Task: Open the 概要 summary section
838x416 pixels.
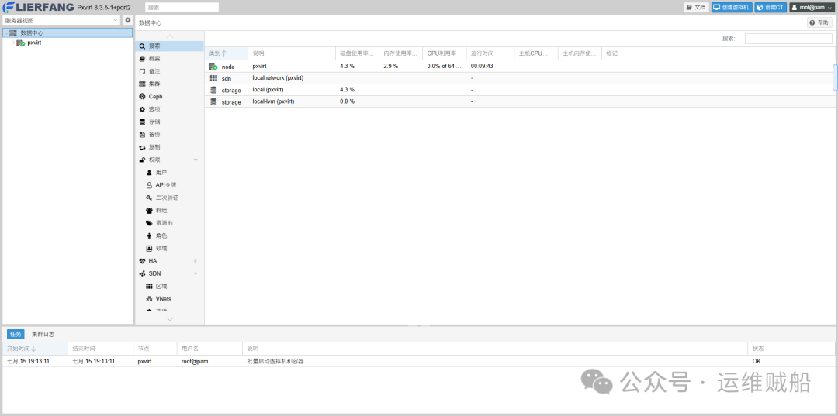Action: tap(169, 59)
